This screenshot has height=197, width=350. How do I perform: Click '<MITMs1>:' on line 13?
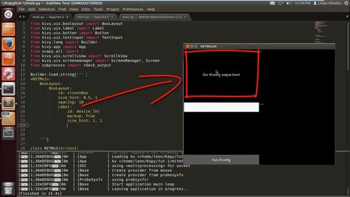[x=40, y=79]
